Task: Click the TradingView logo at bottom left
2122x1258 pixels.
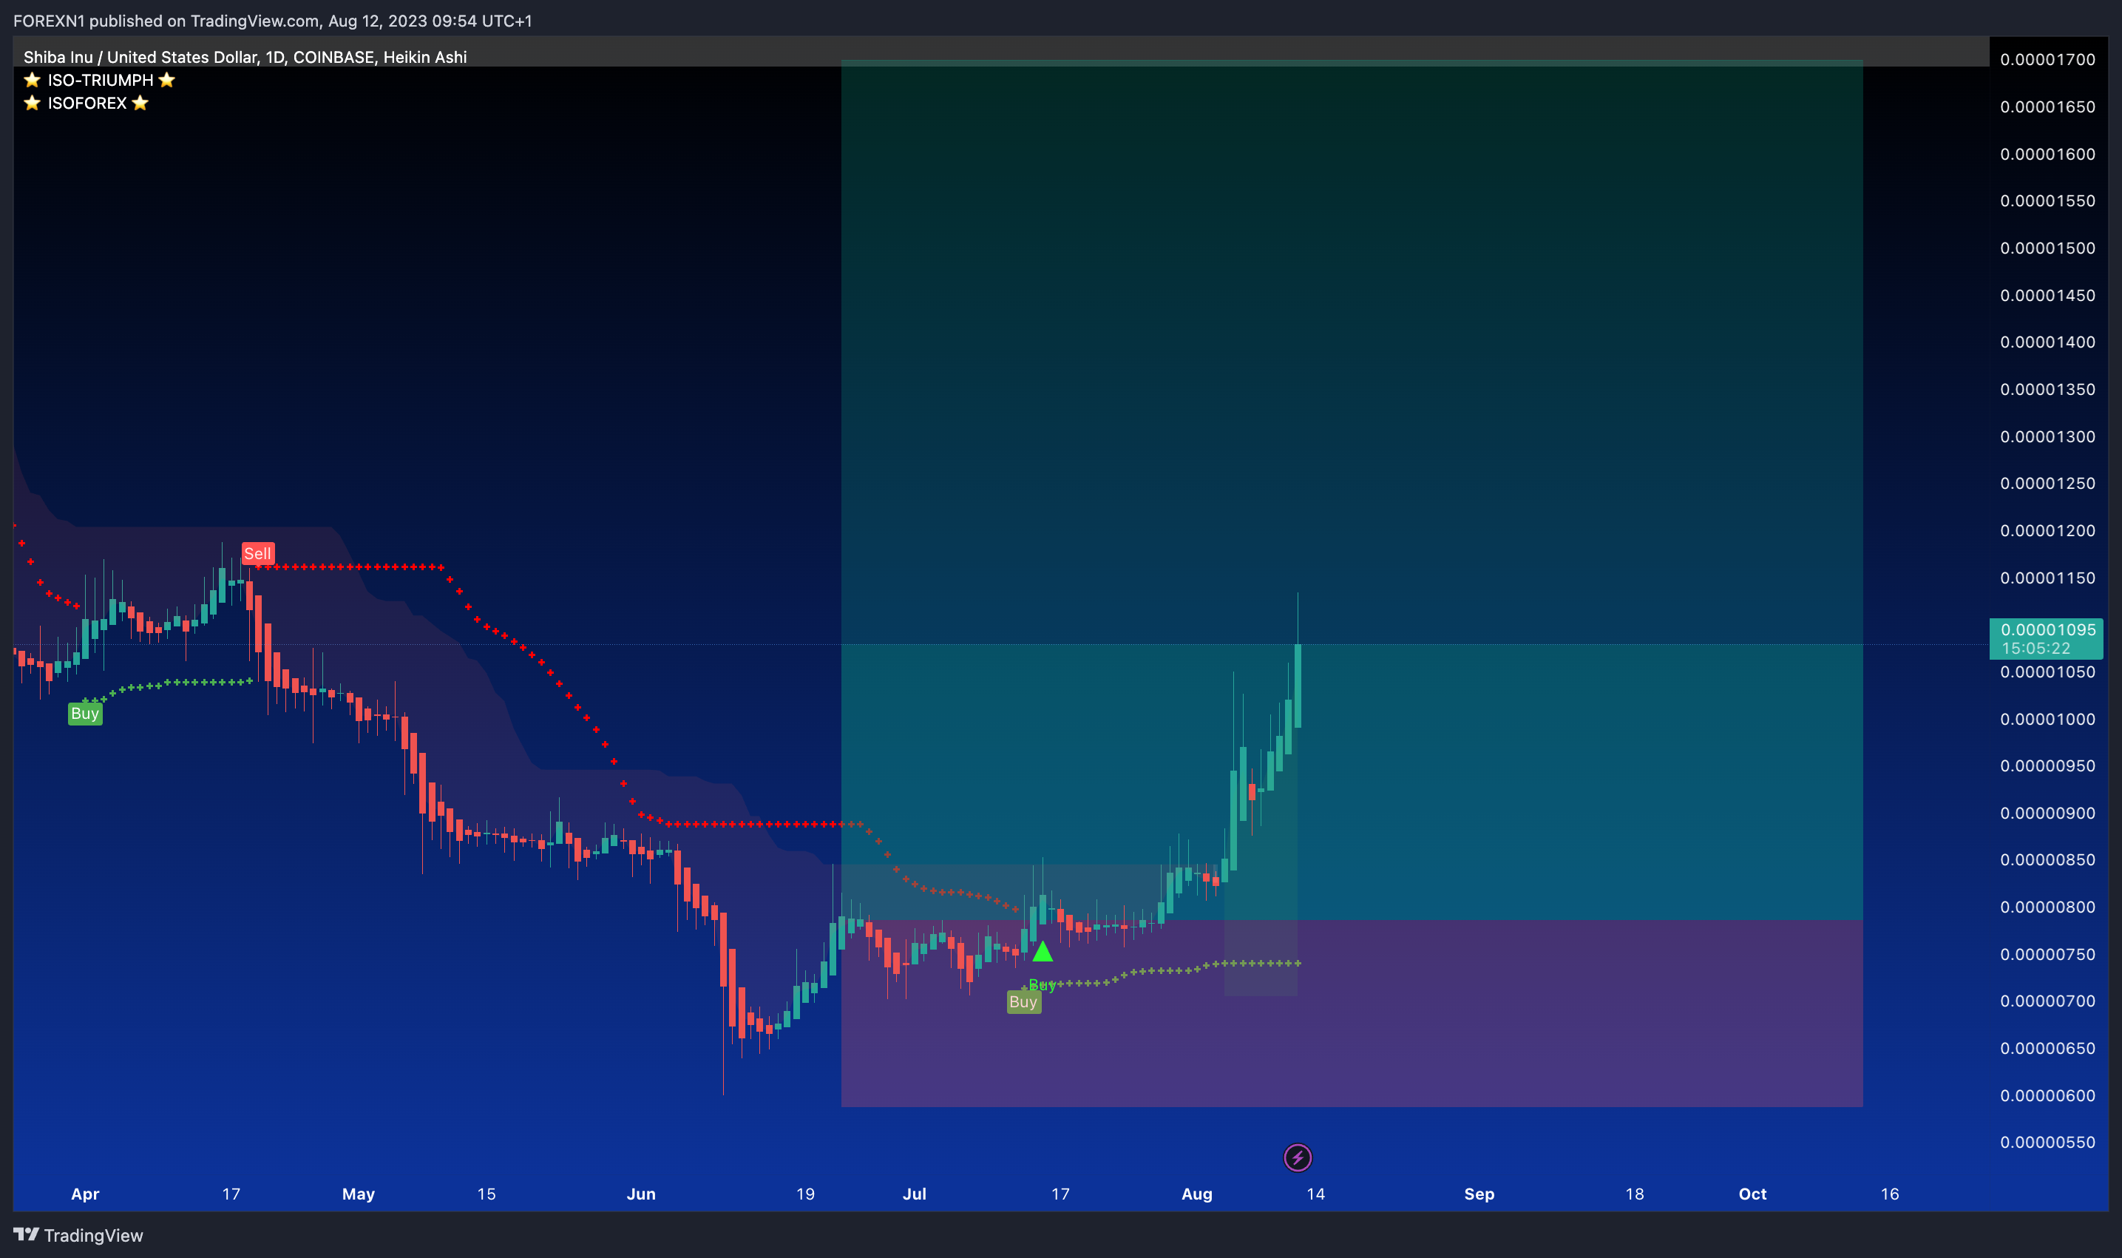Action: click(78, 1235)
